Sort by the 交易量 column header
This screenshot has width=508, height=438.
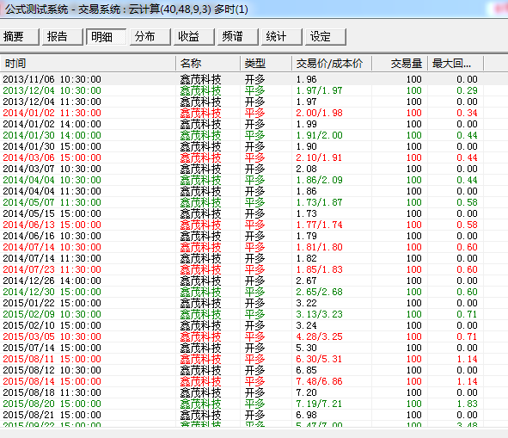[400, 64]
